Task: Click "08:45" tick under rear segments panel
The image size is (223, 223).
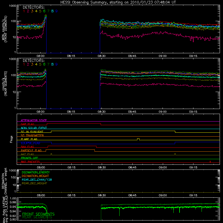Action: point(132,112)
